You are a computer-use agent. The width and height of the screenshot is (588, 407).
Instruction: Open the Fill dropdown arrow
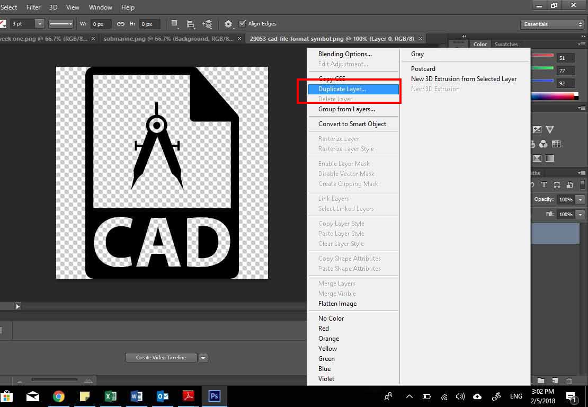(580, 215)
